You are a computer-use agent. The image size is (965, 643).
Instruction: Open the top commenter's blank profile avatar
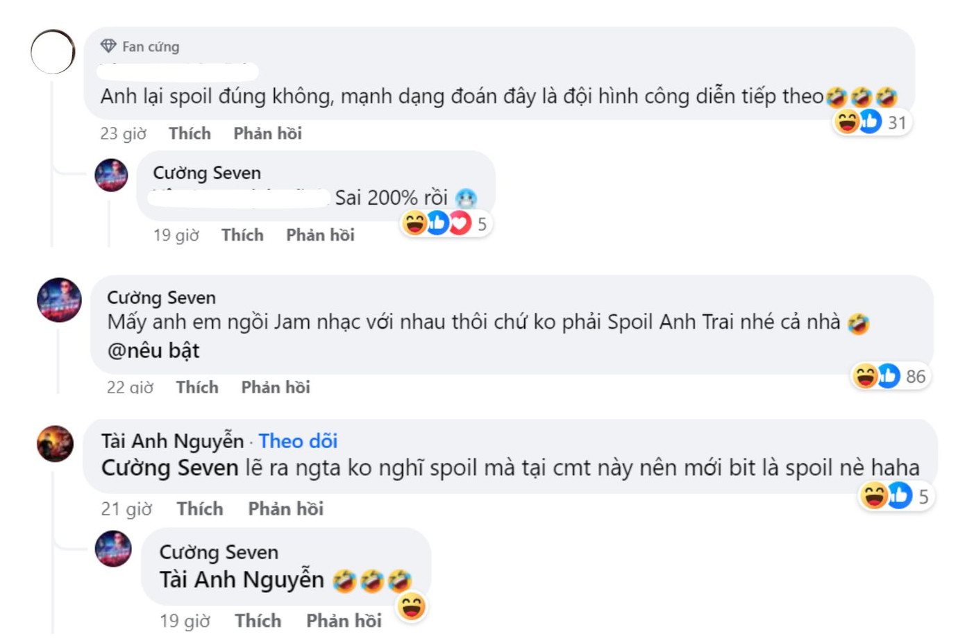(51, 51)
